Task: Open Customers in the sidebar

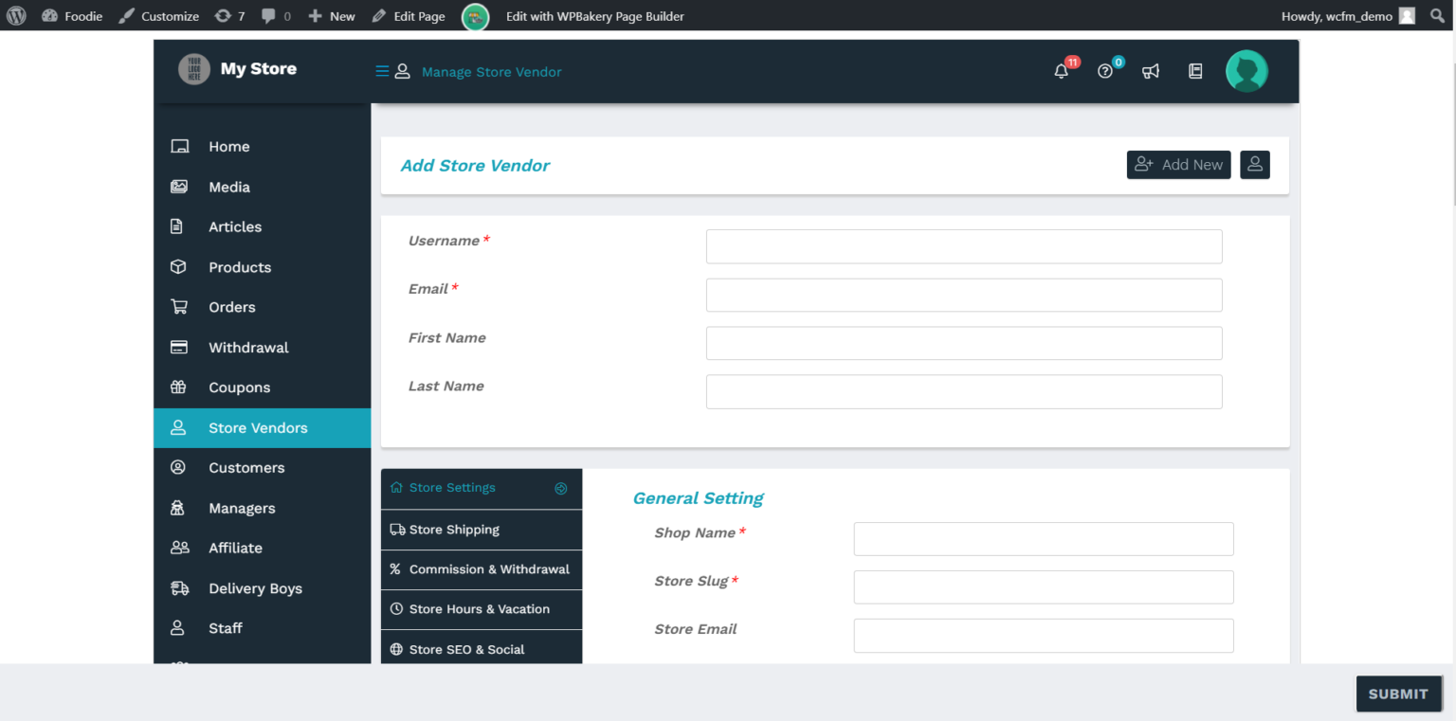Action: 263,468
